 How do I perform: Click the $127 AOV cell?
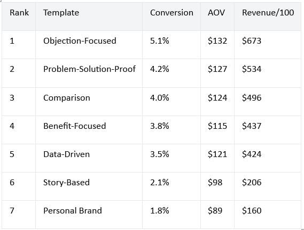(217, 69)
